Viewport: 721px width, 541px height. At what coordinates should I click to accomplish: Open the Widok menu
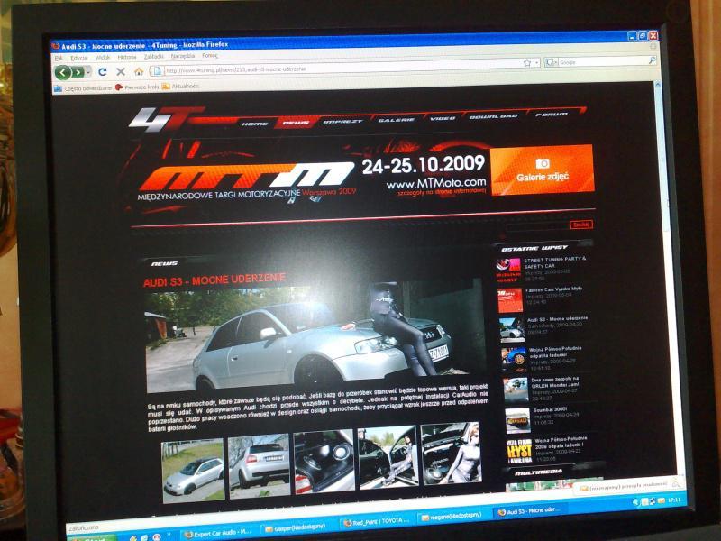103,58
